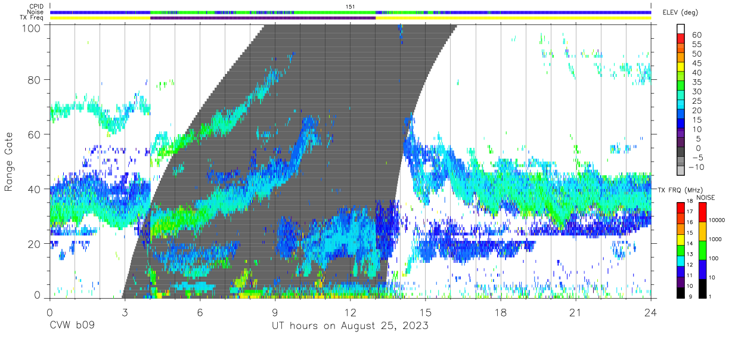Click the 'Range Gate' y-axis label
The image size is (732, 338).
(x=9, y=162)
